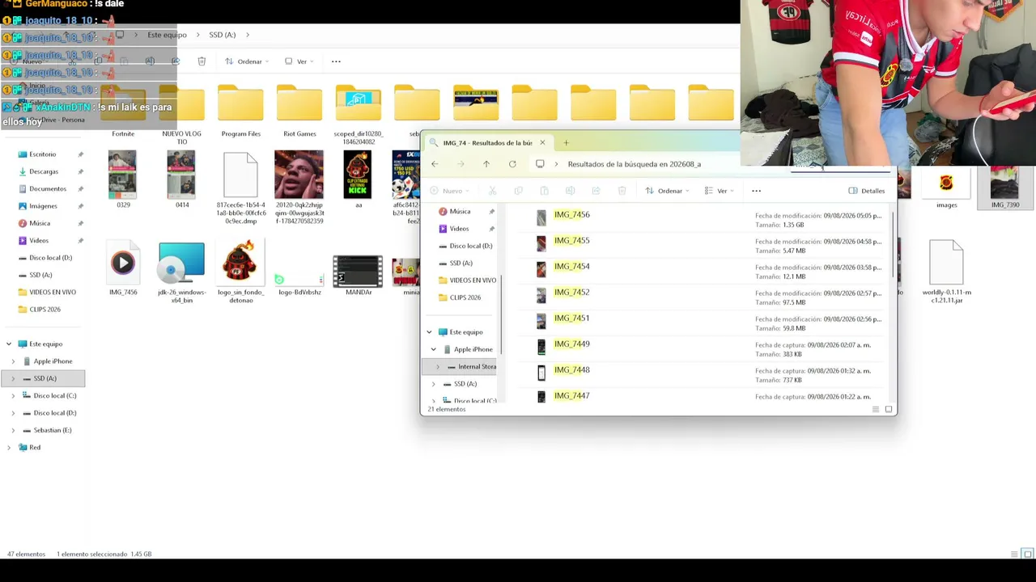Collapse Este equipo in the SSD window tree
This screenshot has height=582, width=1036.
9,344
